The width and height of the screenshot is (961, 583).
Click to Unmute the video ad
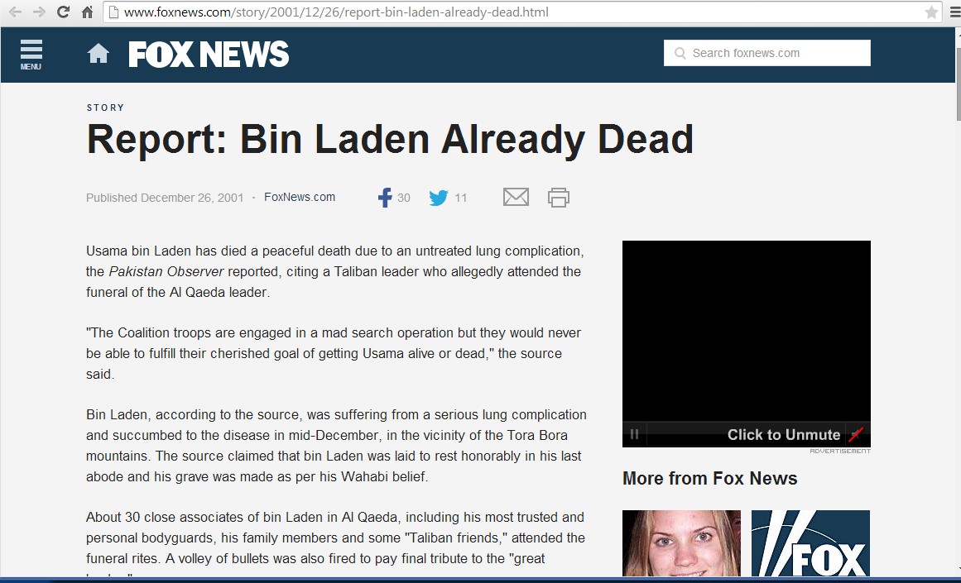coord(784,435)
